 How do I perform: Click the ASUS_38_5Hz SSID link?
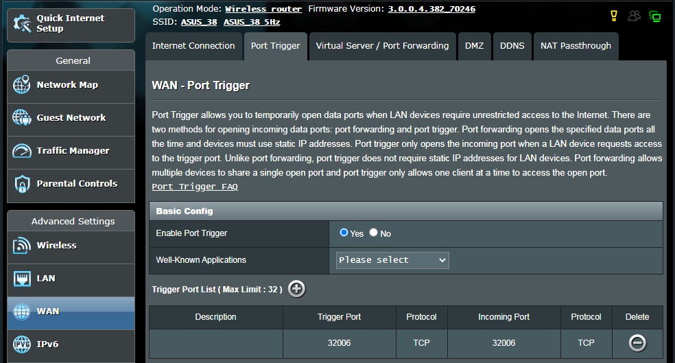(x=252, y=22)
